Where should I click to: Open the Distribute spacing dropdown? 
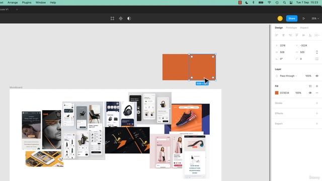point(317,35)
